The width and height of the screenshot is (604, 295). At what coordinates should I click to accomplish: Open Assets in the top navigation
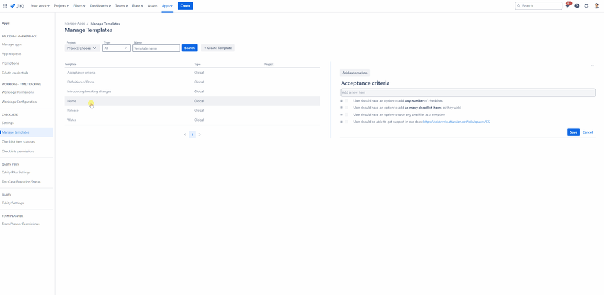(152, 6)
